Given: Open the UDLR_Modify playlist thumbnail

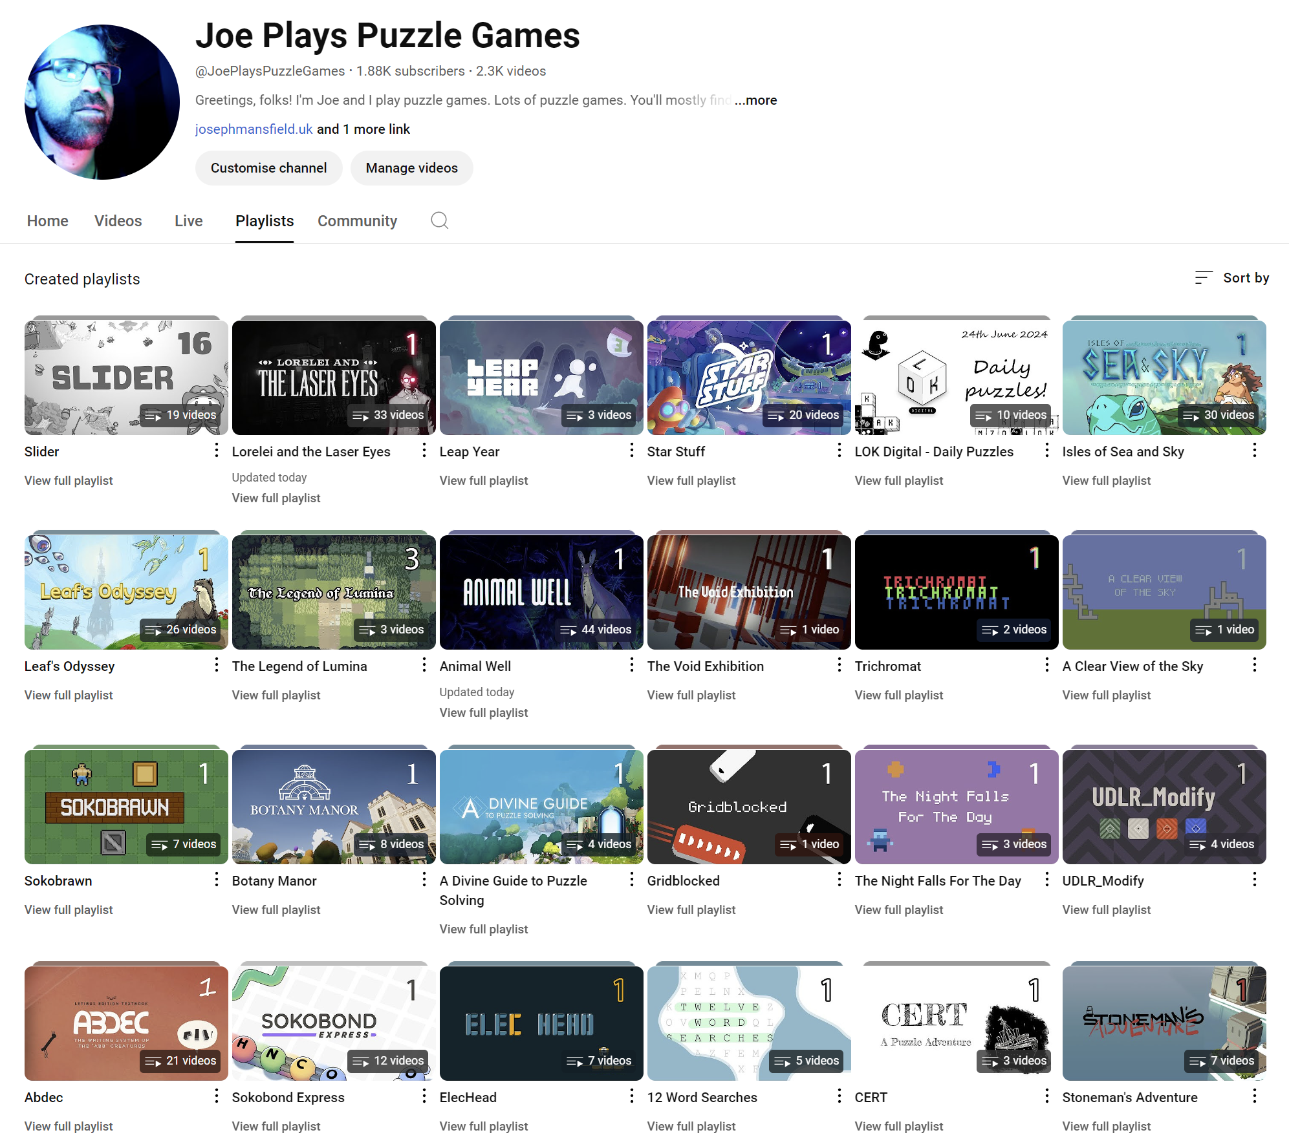Looking at the screenshot, I should tap(1164, 807).
